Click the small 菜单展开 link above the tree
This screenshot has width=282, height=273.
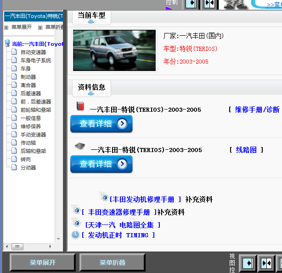(22, 27)
